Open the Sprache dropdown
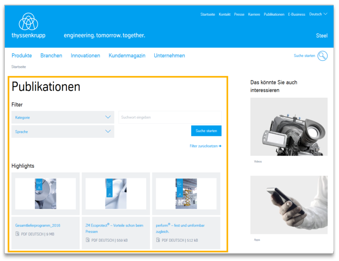339x261 pixels. point(63,132)
